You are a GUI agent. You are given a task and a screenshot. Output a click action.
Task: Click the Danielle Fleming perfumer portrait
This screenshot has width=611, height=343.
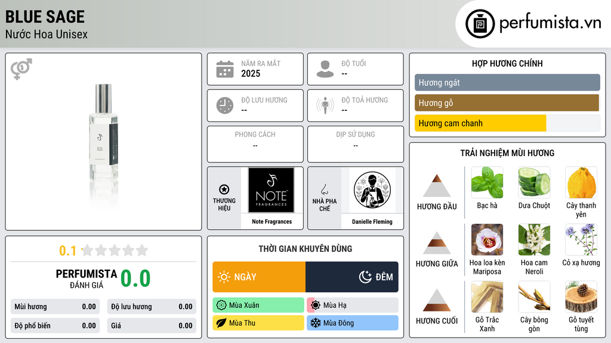[x=372, y=190]
